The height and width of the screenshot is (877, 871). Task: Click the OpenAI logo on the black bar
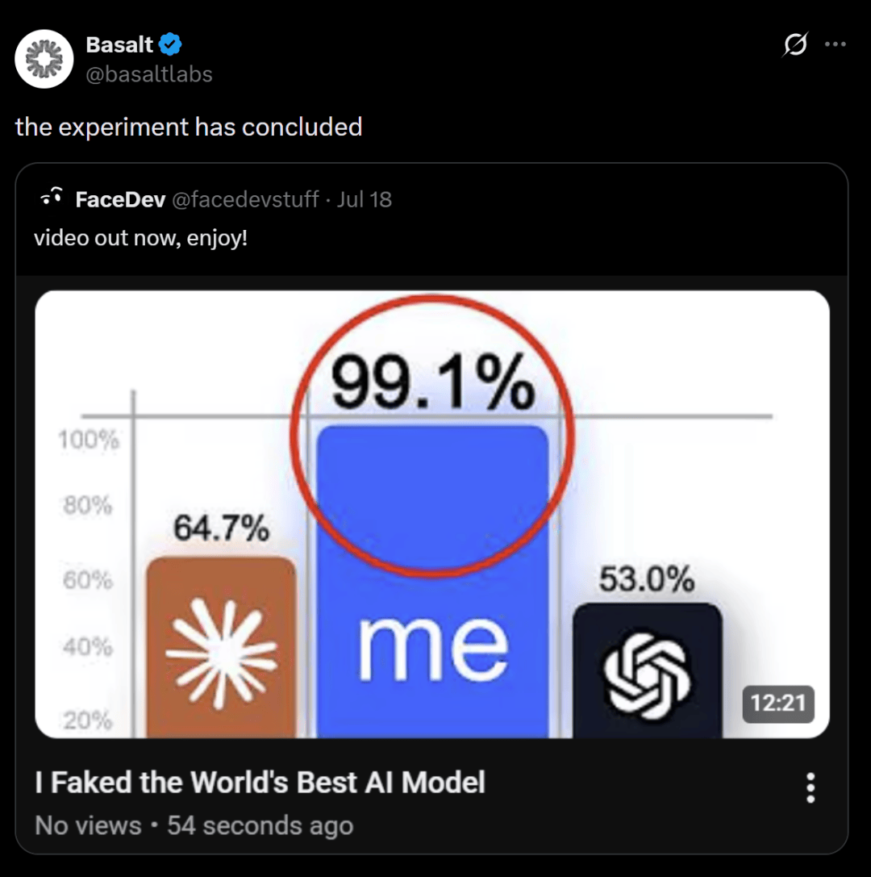[x=647, y=675]
